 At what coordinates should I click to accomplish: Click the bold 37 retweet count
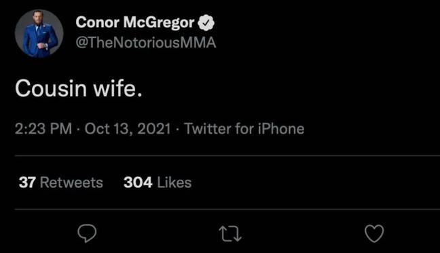[27, 182]
